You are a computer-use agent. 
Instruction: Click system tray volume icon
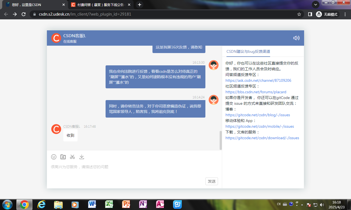322,205
